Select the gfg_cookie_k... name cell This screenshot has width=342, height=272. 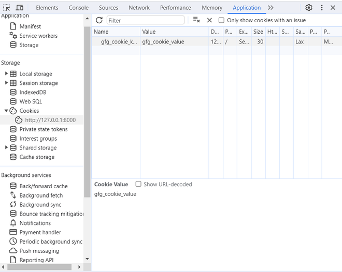point(116,41)
